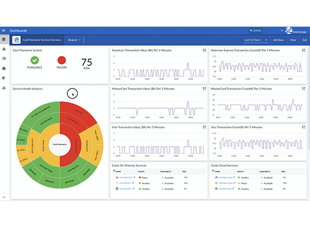Click the Card Payments dashboard thumbnail icon

tap(16, 40)
